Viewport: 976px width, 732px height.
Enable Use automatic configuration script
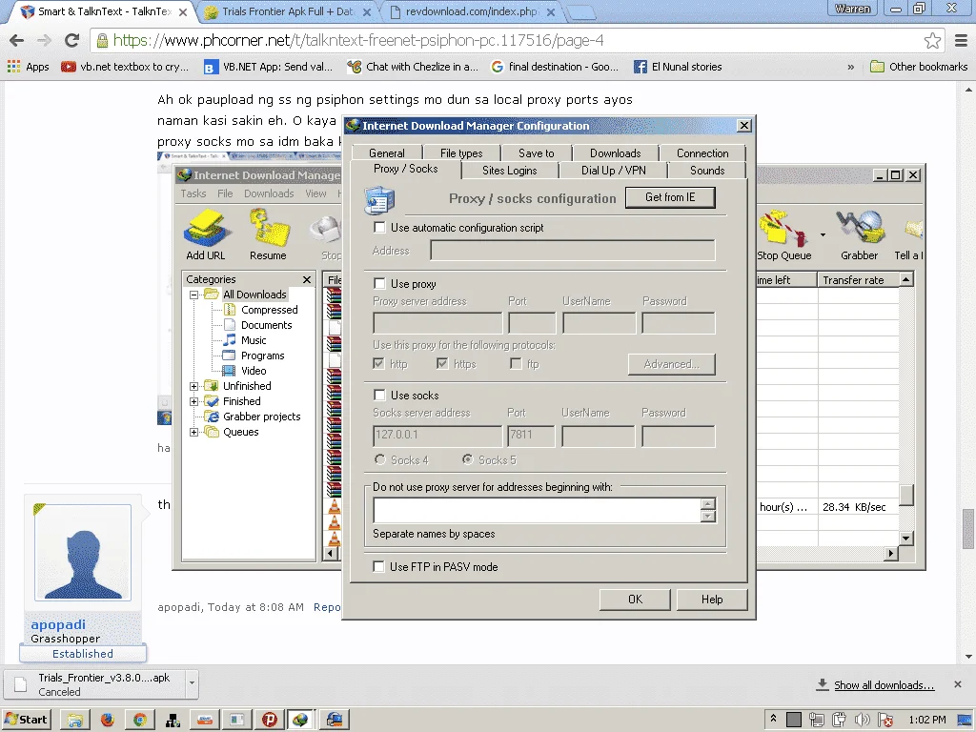(379, 227)
